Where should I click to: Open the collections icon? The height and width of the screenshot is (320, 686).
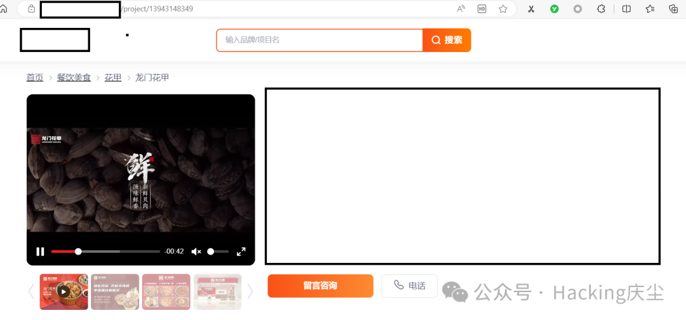(673, 9)
